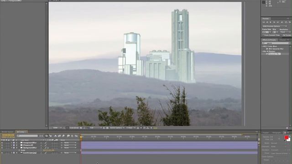Toggle Draft 3D button in timeline
The height and width of the screenshot is (164, 292).
click(x=51, y=136)
